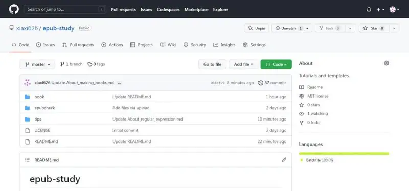409x191 pixels.
Task: Open epub-study repository name link
Action: (x=58, y=28)
